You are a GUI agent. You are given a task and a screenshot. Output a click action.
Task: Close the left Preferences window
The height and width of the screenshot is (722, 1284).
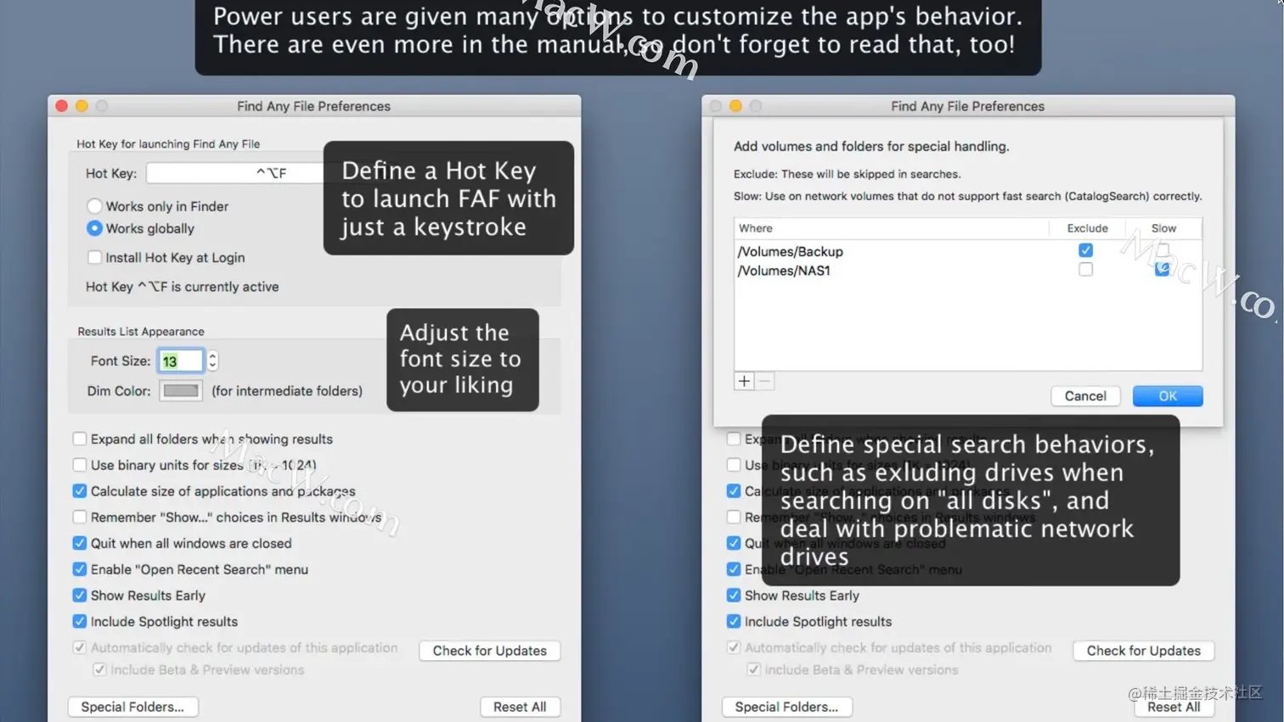pyautogui.click(x=61, y=106)
